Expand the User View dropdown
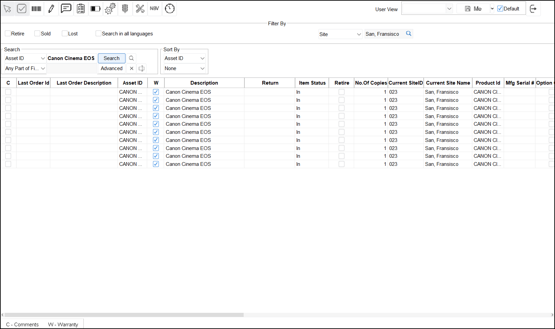The image size is (555, 329). (427, 9)
